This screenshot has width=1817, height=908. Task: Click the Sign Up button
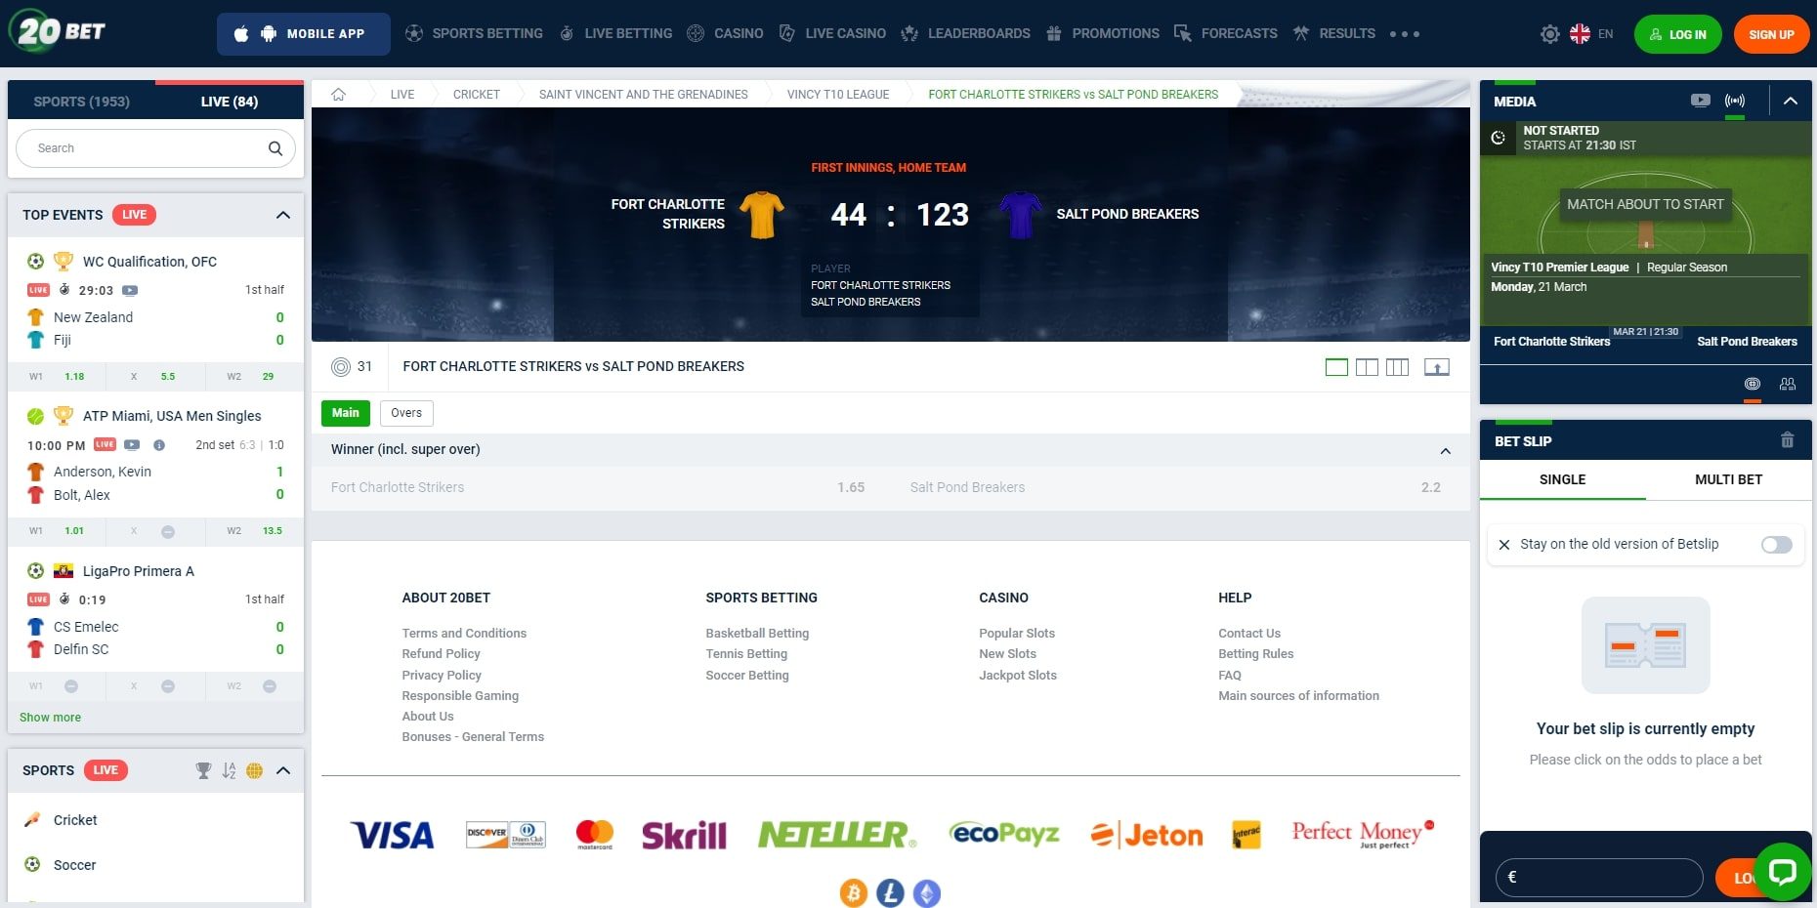point(1771,34)
